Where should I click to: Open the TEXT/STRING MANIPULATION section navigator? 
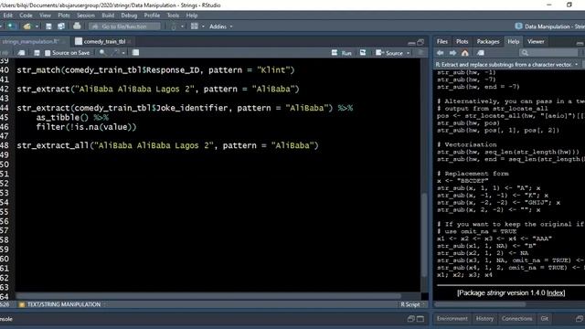tap(63, 304)
